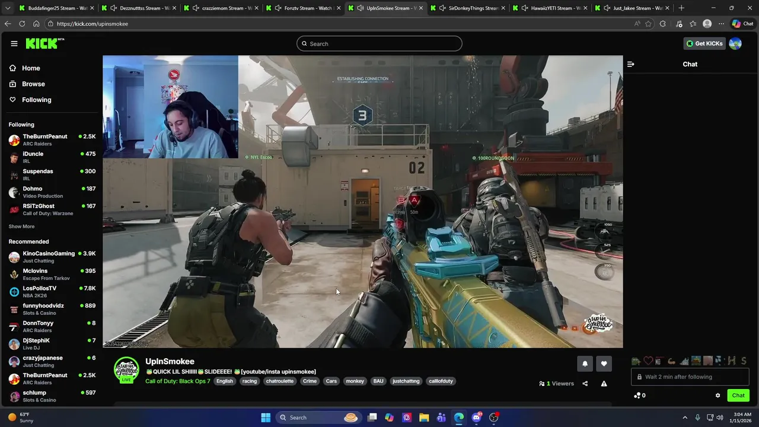Open browser extensions puzzle icon
759x427 pixels.
(x=663, y=24)
